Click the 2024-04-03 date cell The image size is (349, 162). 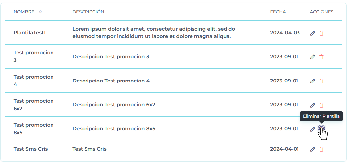tap(285, 33)
